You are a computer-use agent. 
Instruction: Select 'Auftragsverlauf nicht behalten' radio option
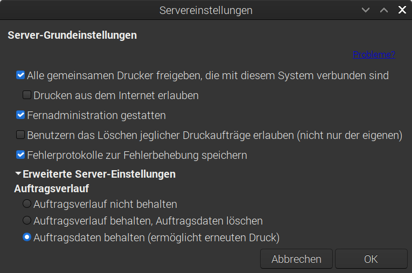[x=27, y=204]
